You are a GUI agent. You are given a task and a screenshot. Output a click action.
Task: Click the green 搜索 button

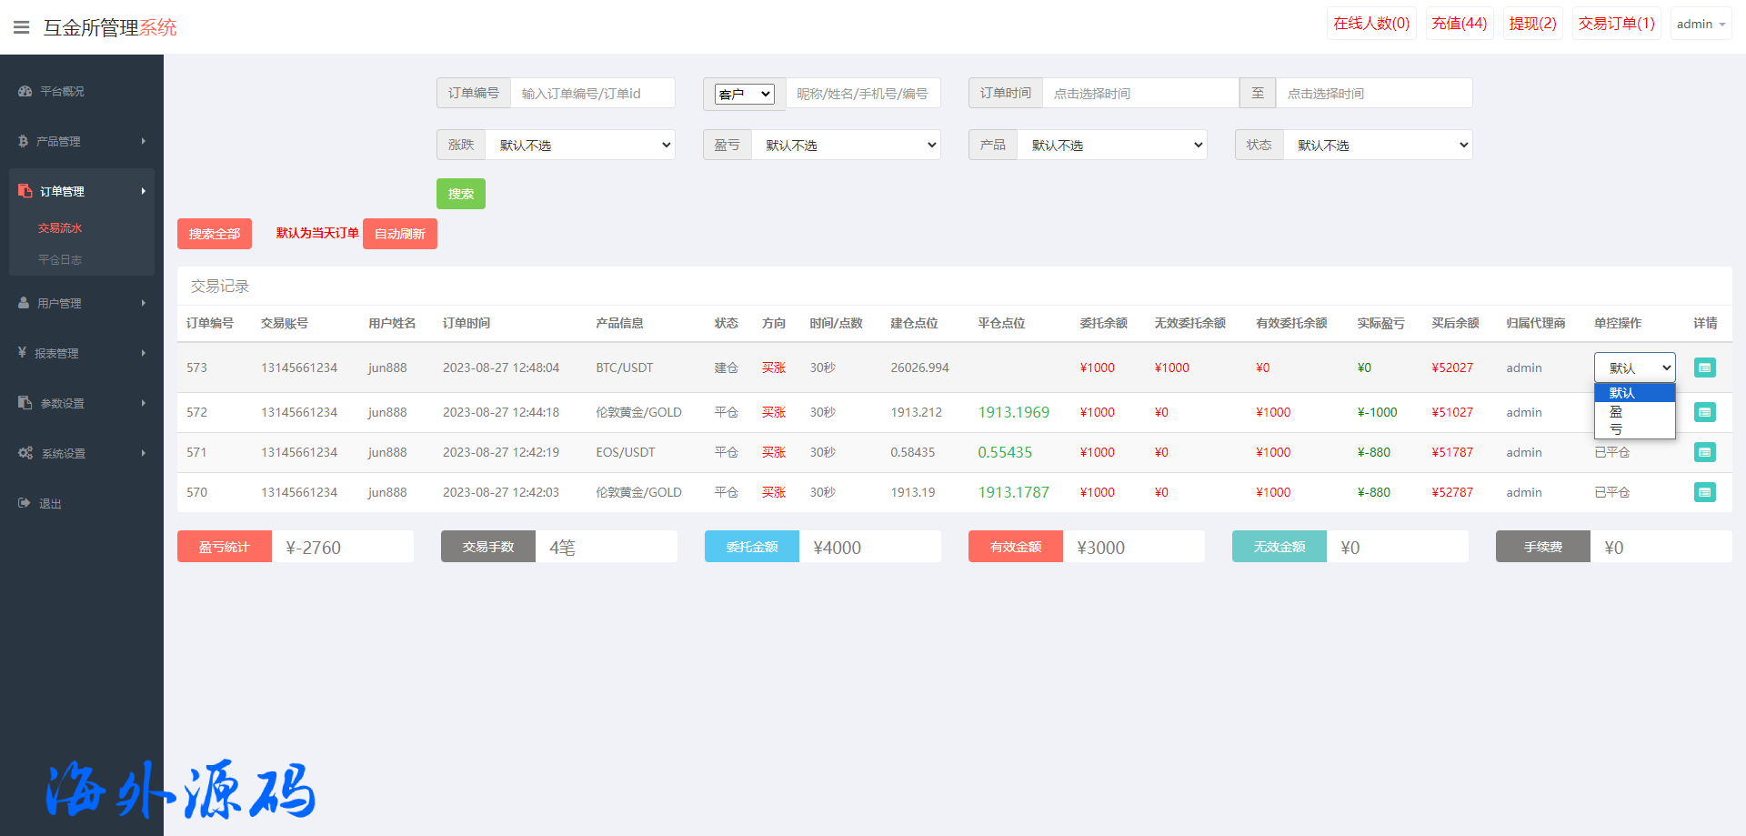[460, 194]
